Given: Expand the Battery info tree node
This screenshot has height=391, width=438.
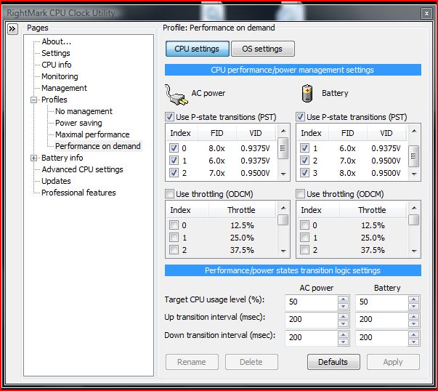Looking at the screenshot, I should pos(34,158).
